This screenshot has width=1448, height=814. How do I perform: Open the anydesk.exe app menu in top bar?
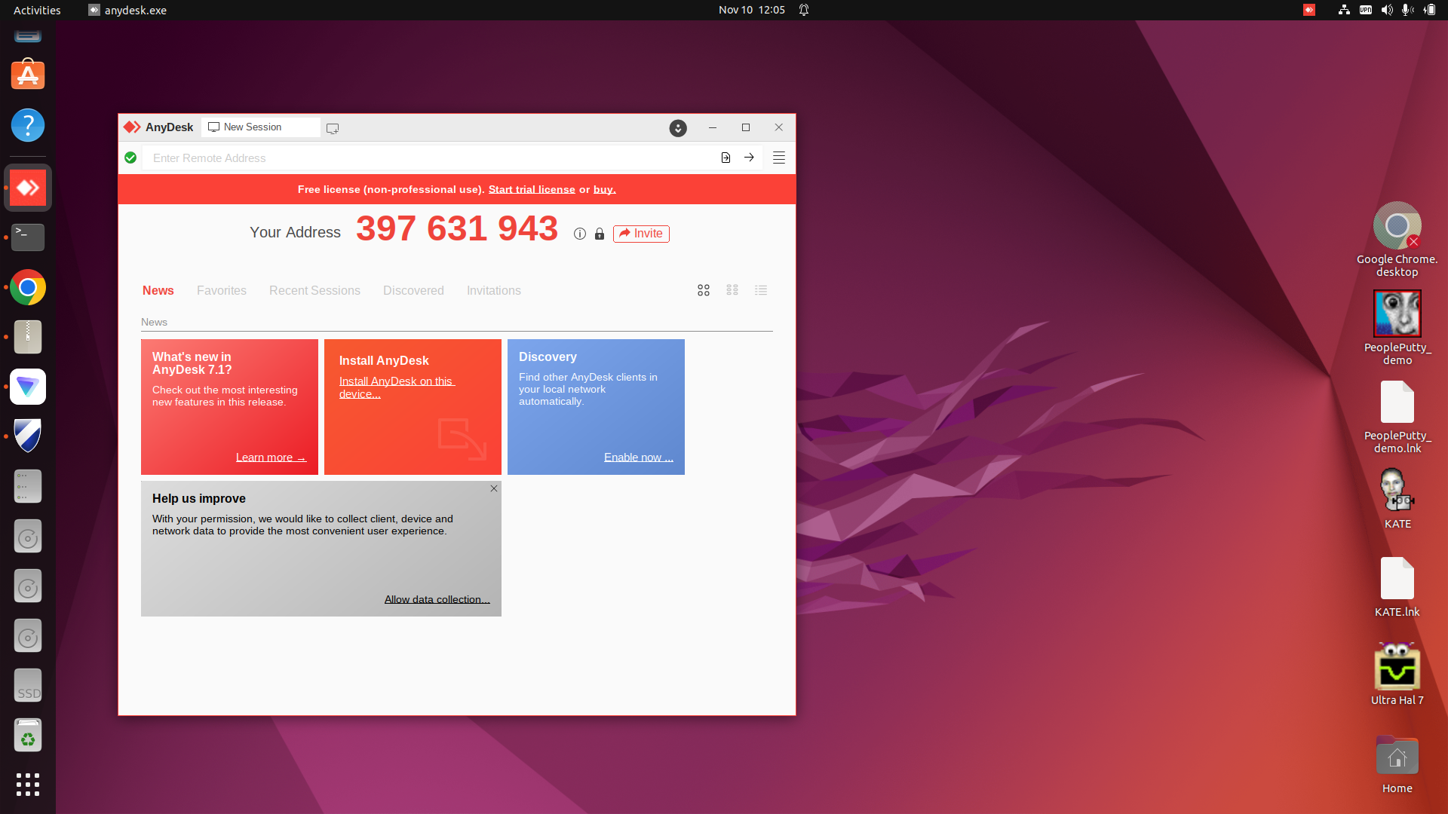click(127, 10)
